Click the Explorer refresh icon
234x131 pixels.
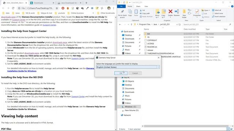tap(180, 24)
